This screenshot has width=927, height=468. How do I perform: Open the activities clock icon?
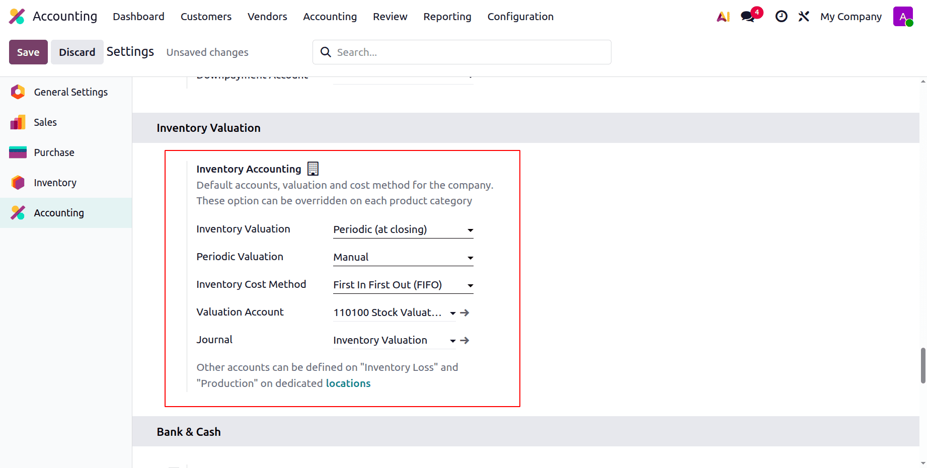point(781,17)
